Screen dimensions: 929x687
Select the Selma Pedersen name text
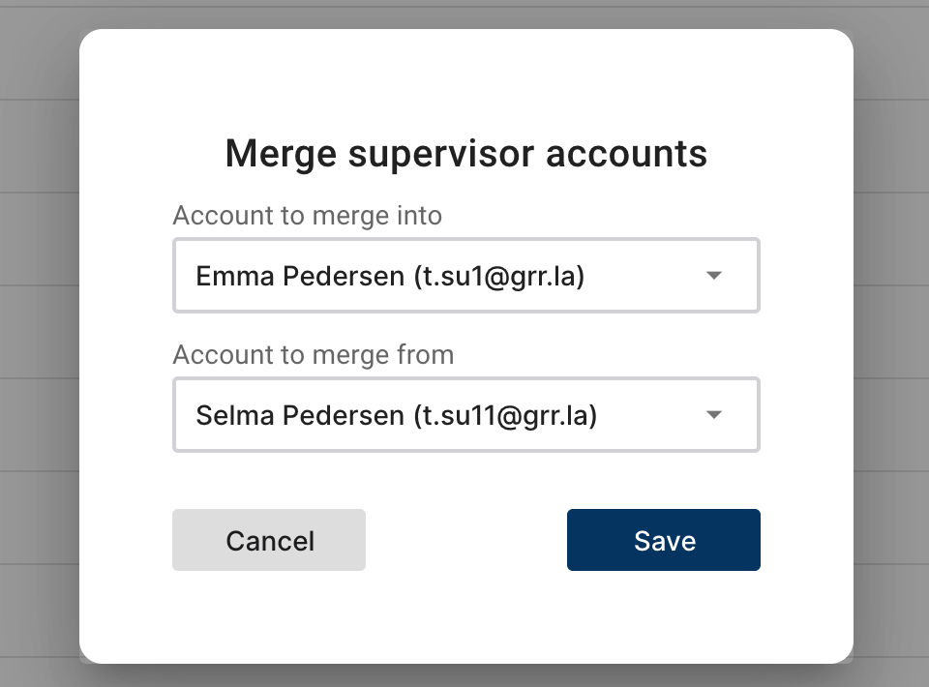coord(299,416)
